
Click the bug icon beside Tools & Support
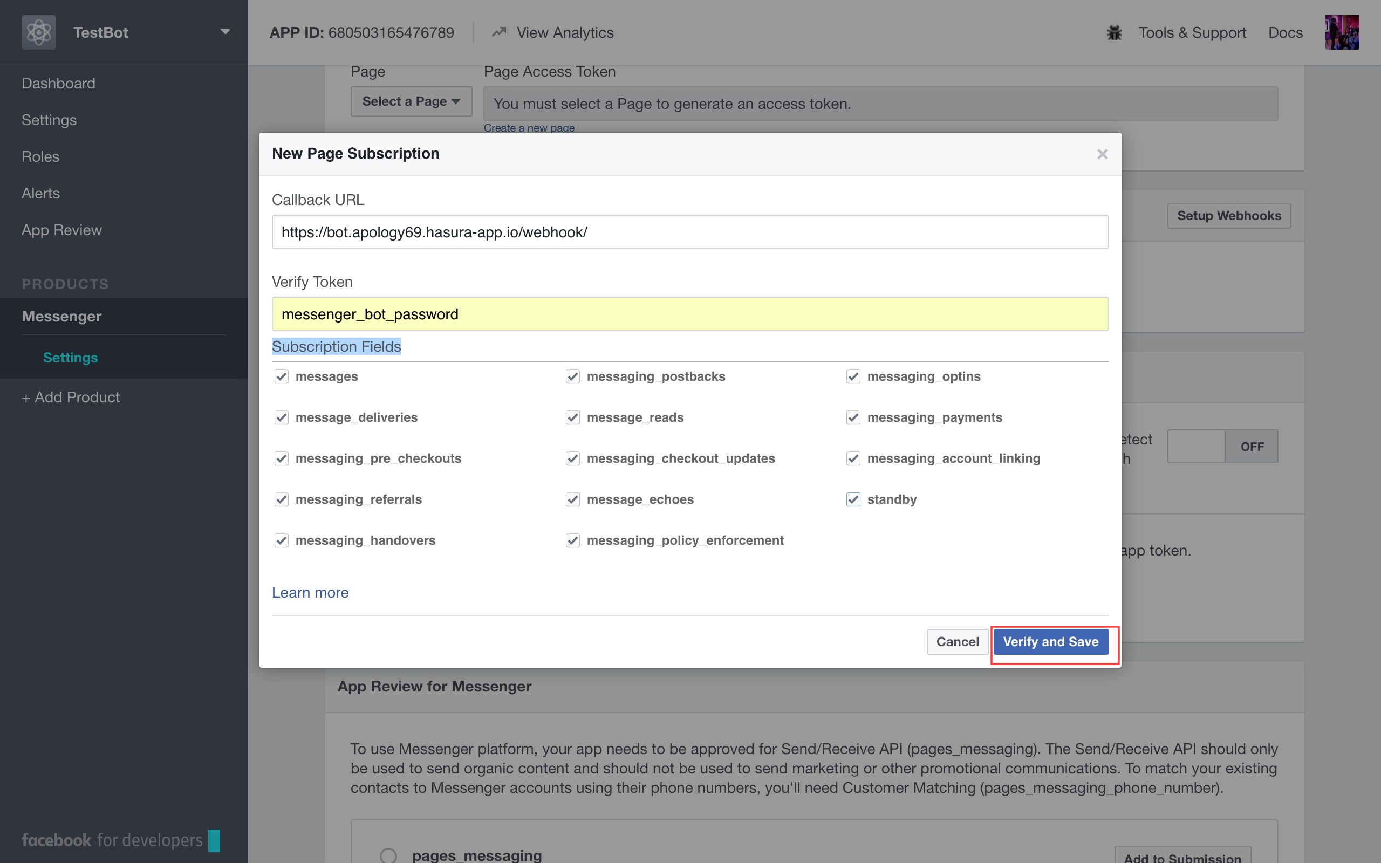pyautogui.click(x=1114, y=32)
